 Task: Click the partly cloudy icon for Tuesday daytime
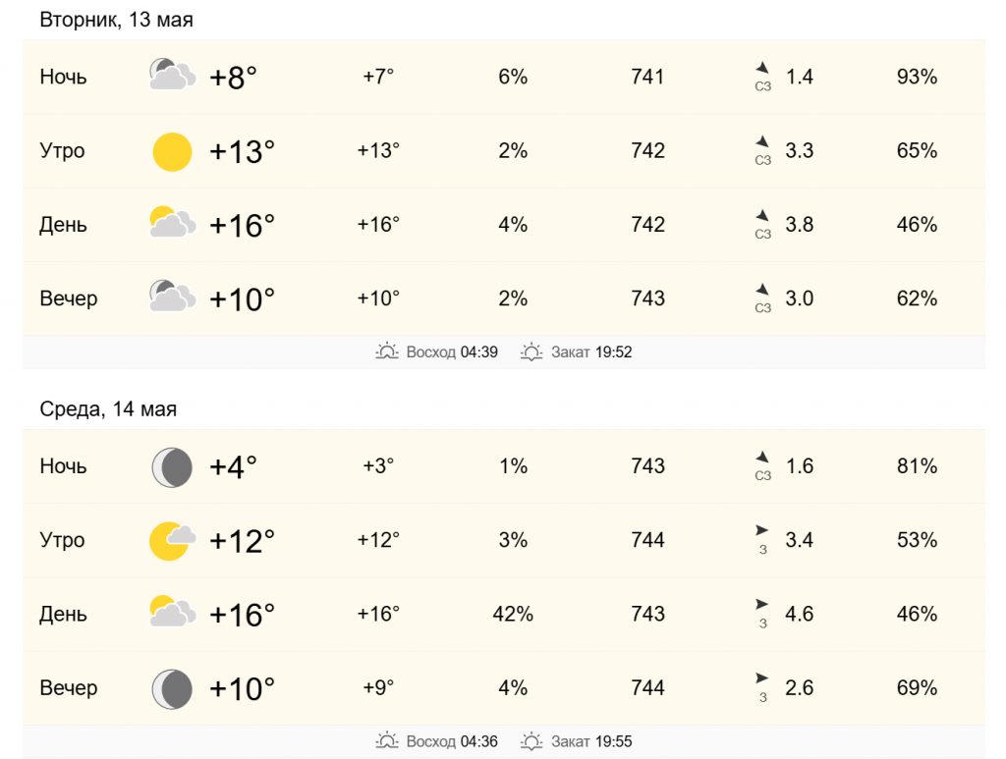coord(172,223)
